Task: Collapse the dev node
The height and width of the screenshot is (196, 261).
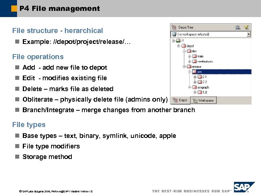Action: tap(184, 51)
